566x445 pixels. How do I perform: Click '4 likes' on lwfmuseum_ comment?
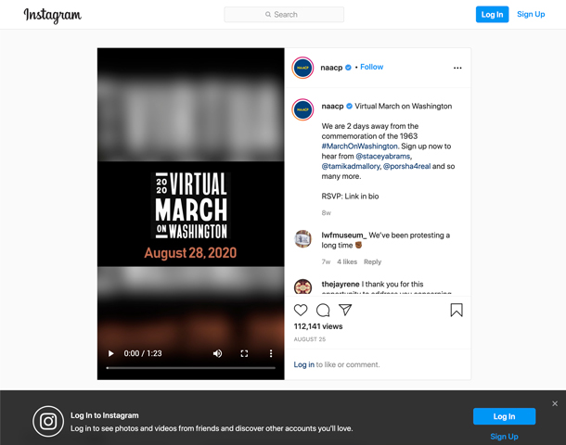pos(347,261)
